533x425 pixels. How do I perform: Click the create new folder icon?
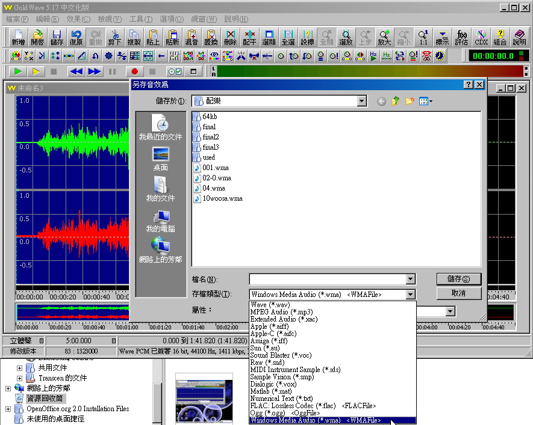point(410,102)
